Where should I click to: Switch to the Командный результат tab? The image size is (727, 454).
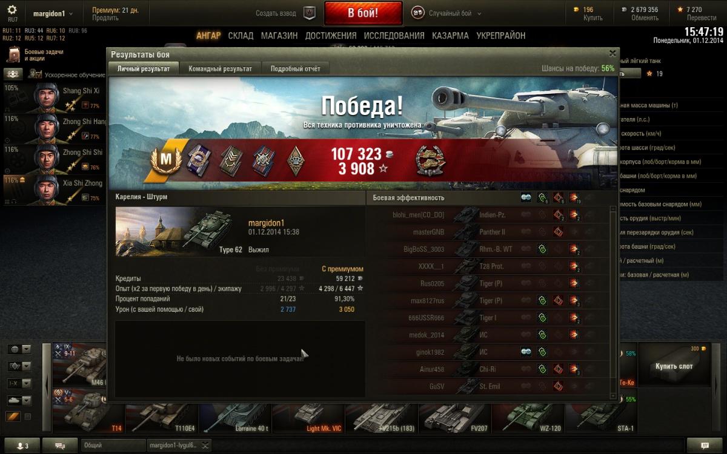(220, 68)
